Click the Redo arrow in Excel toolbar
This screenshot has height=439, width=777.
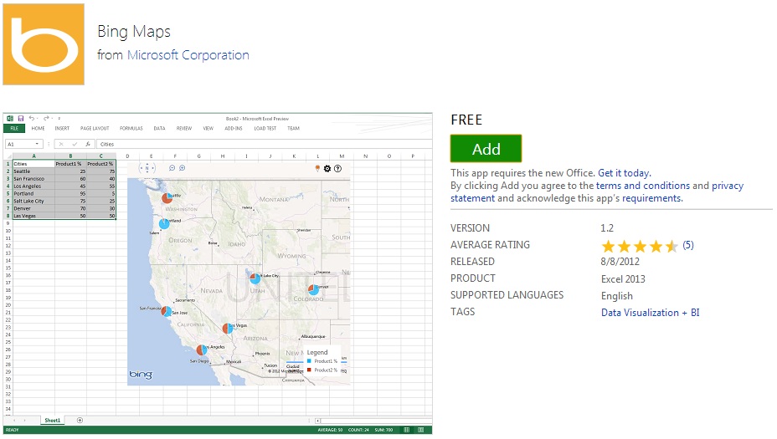(46, 118)
